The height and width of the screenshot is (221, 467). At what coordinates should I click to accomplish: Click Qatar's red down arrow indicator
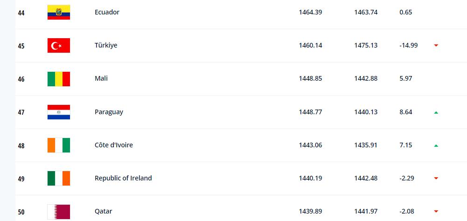click(x=436, y=212)
